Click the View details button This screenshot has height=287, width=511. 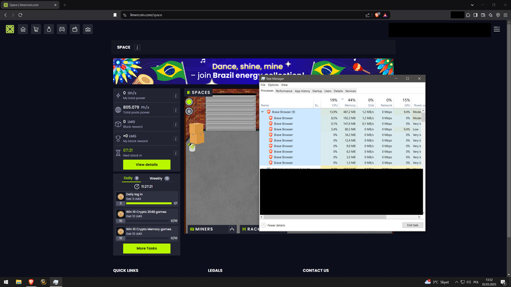pos(147,165)
